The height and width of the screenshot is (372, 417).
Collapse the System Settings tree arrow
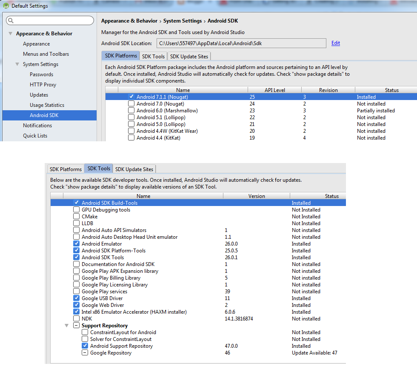(17, 64)
